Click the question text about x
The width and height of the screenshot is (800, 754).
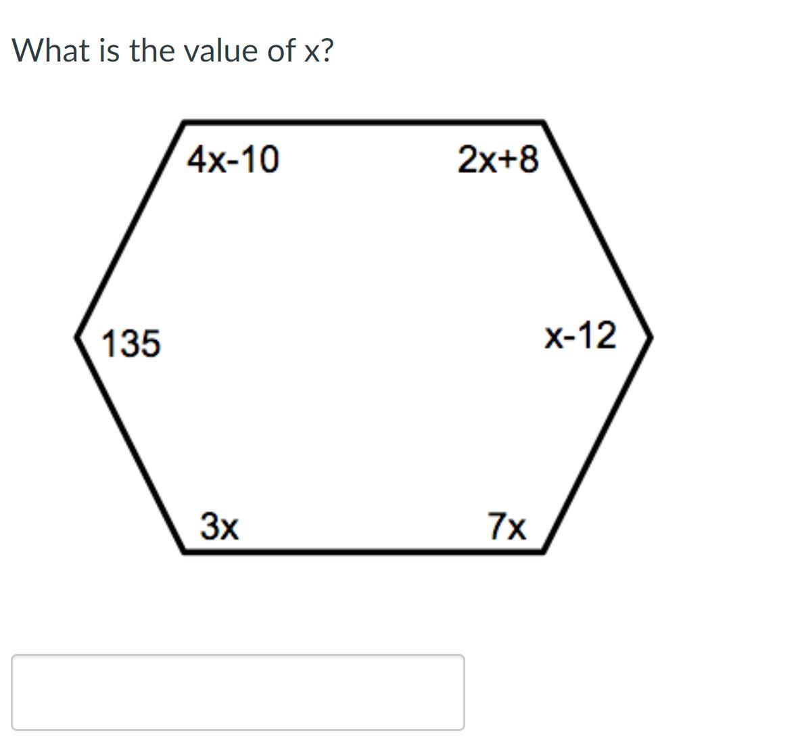tap(173, 50)
